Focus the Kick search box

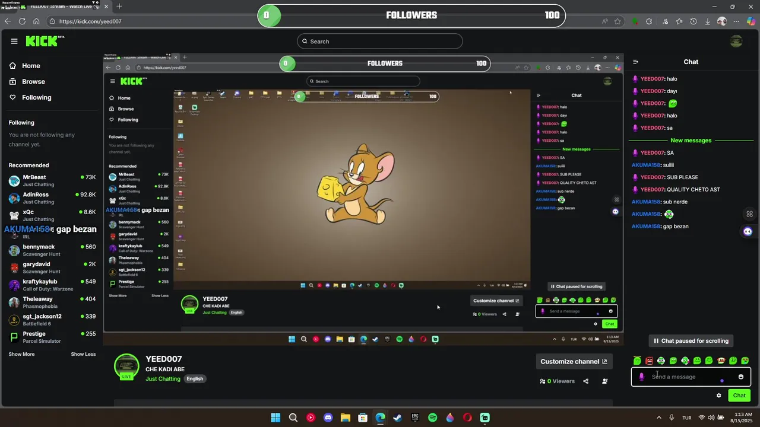point(380,41)
